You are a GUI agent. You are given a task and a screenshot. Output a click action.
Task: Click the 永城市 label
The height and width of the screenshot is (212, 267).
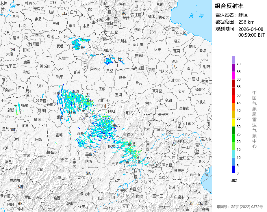(x=63, y=58)
